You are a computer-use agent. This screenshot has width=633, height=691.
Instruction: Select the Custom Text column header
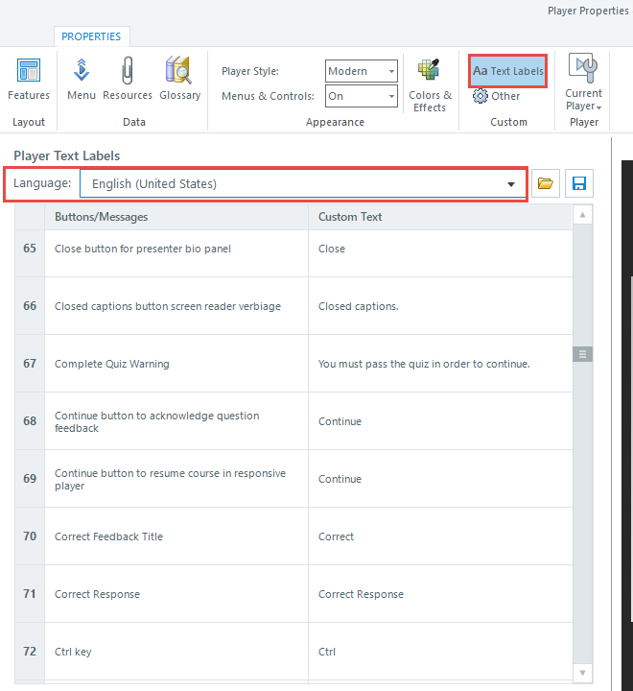[x=440, y=217]
